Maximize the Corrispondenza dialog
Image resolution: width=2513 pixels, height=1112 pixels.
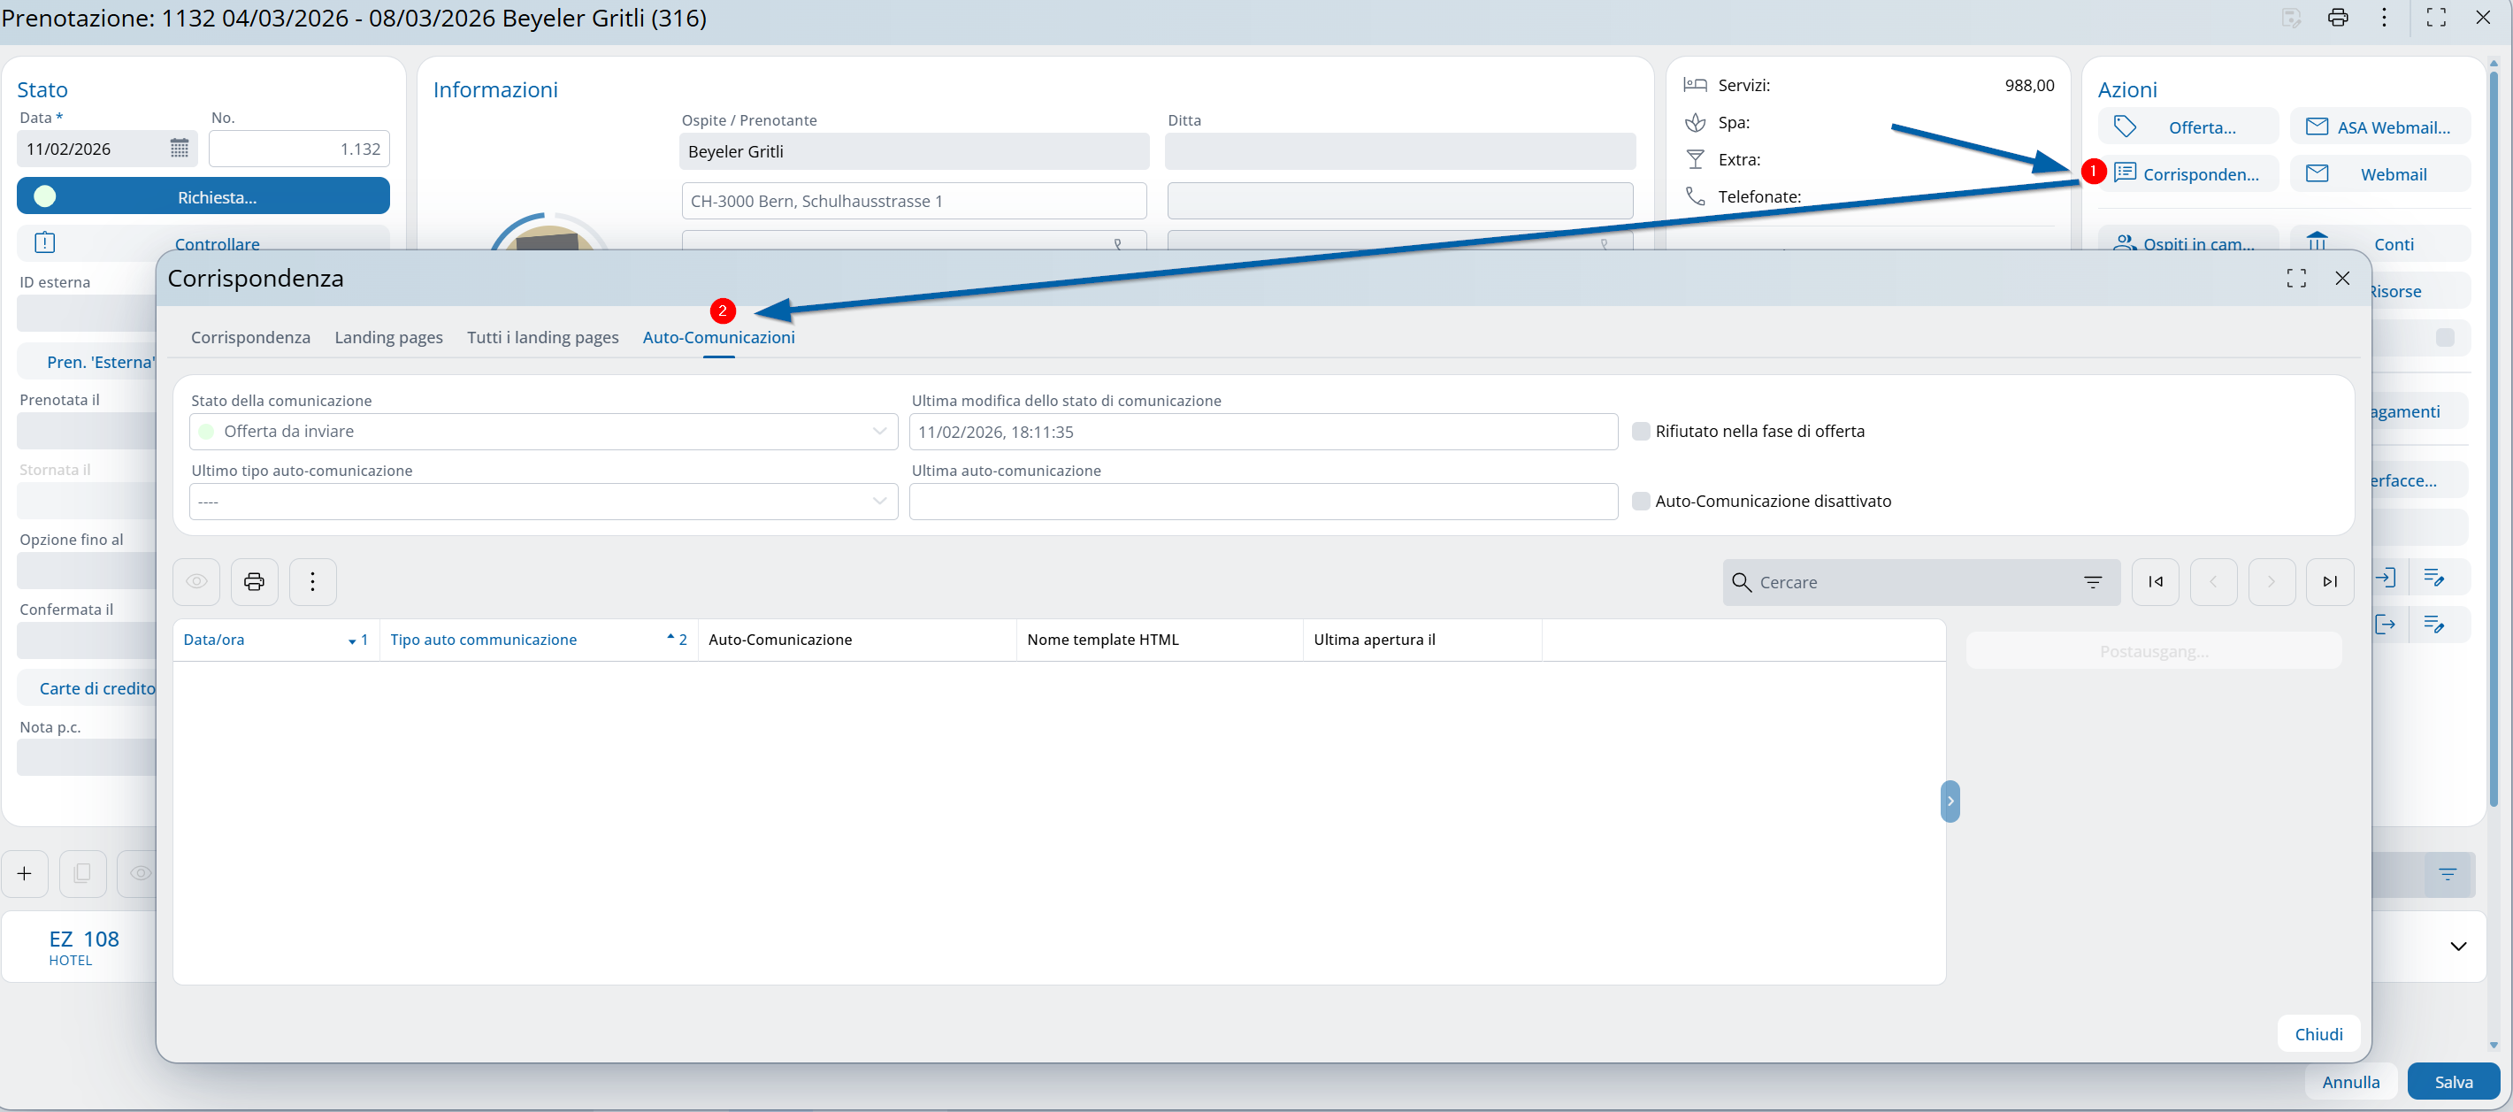pyautogui.click(x=2295, y=278)
